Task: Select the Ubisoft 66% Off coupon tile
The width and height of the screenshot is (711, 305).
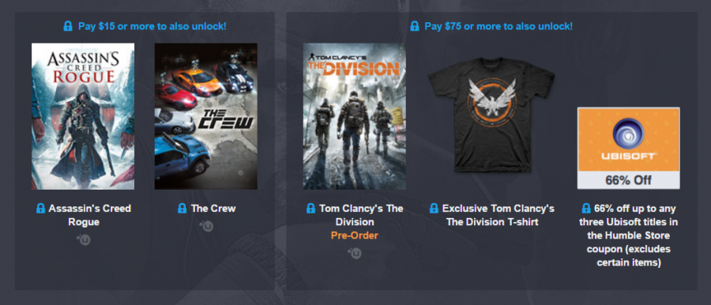Action: click(629, 148)
